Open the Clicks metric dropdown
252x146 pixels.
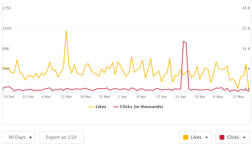232,137
